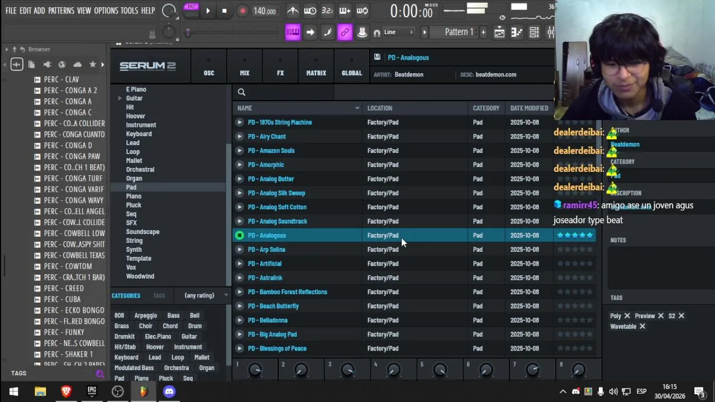Toggle the link icon in toolbar

coord(345,32)
